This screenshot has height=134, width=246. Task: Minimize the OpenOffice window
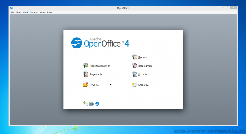[x=223, y=7]
